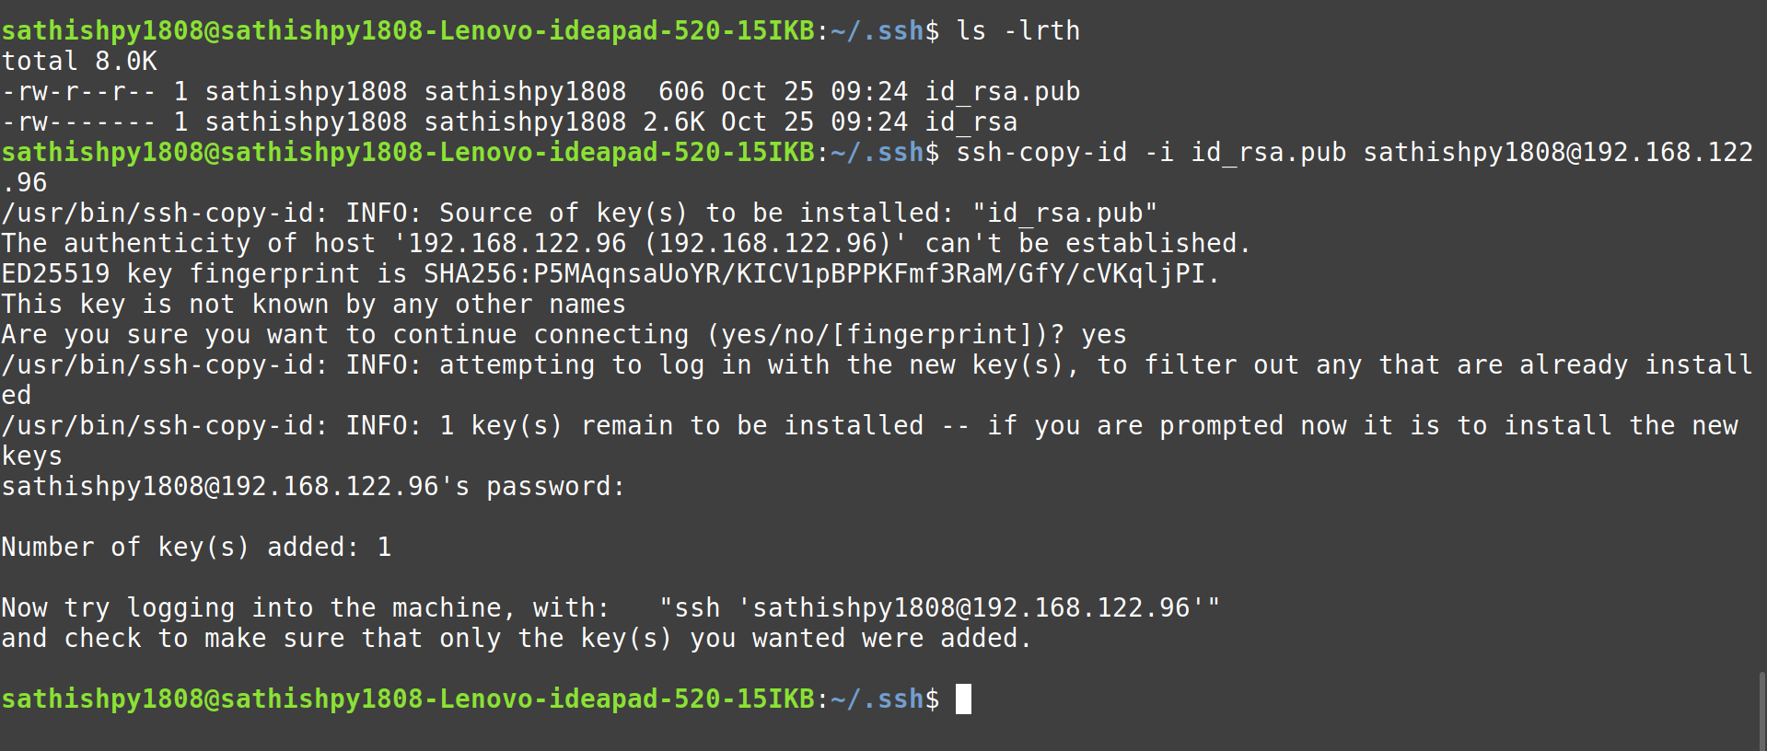Click the "-i" option flag in the ssh-copy-id command
Screen dimensions: 1767x751
[1158, 153]
